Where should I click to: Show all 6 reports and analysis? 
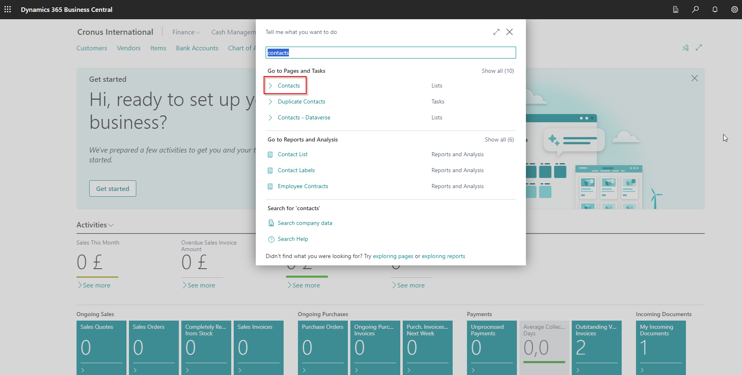tap(499, 139)
